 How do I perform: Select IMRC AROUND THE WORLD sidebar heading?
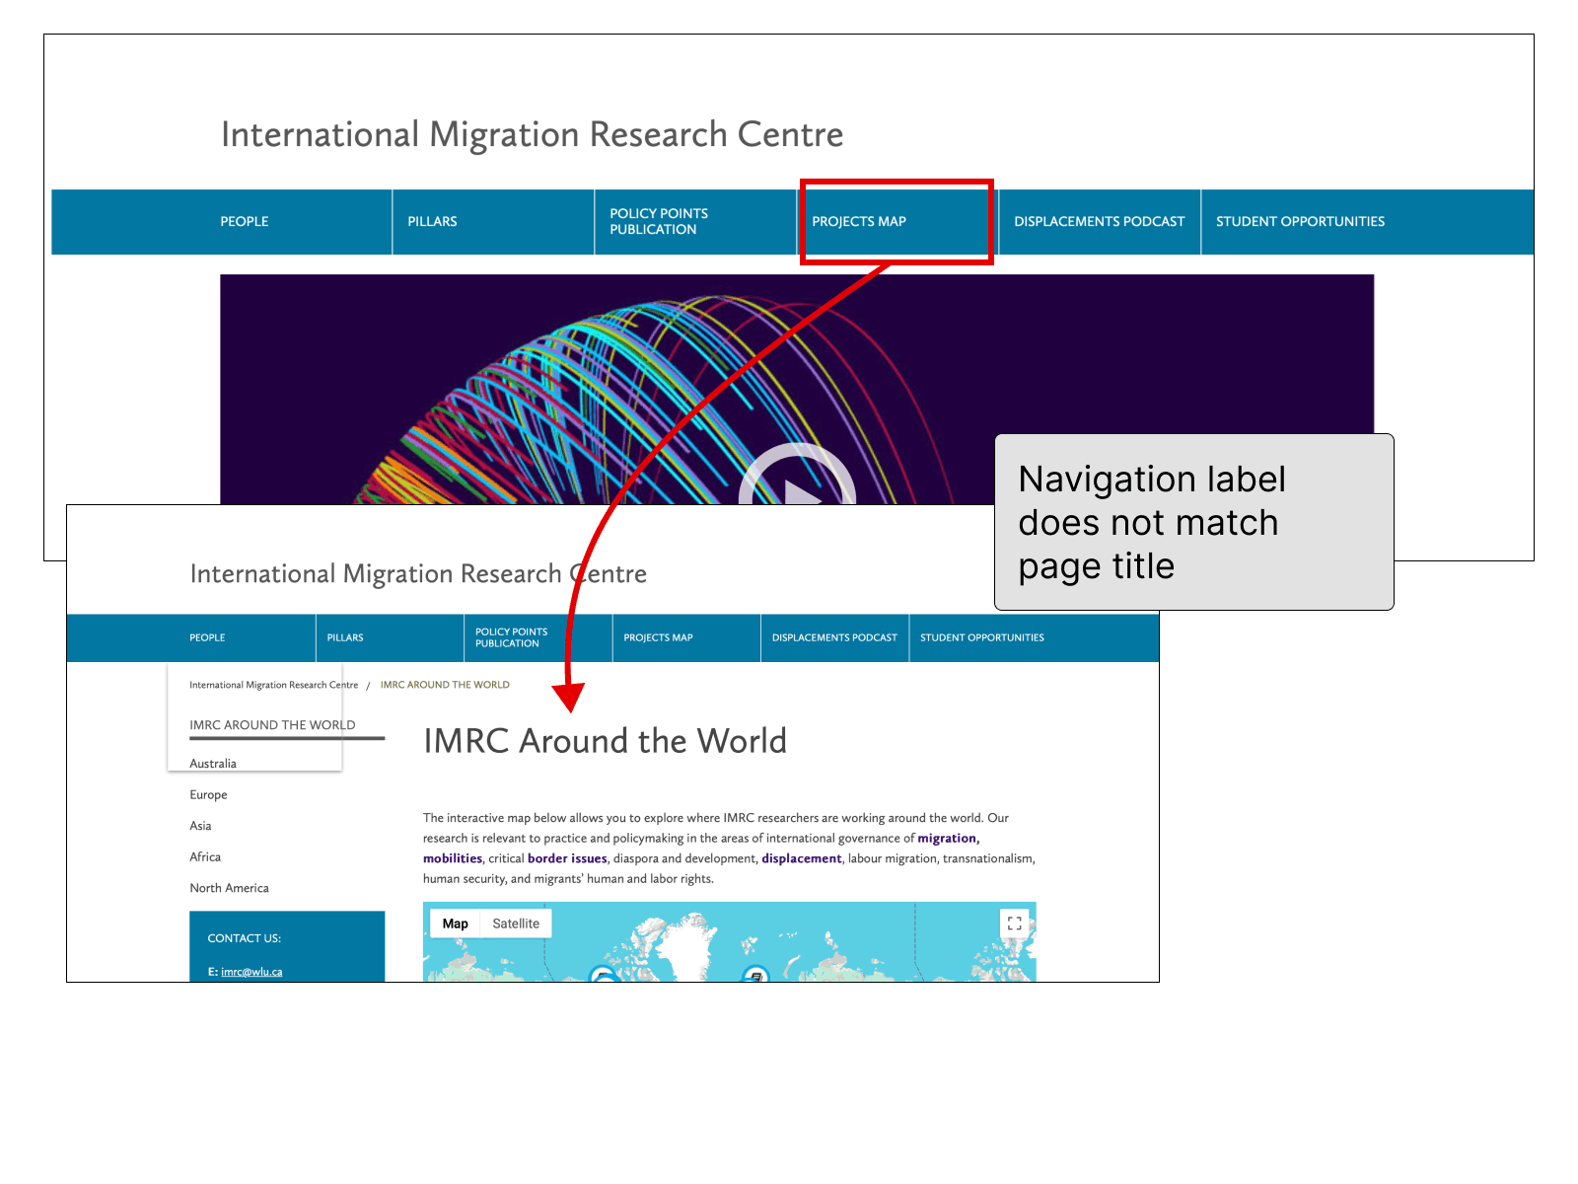272,725
